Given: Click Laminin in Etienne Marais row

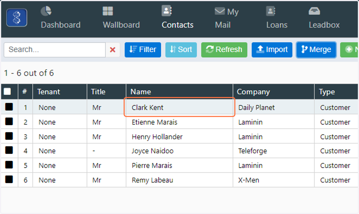Looking at the screenshot, I should [250, 122].
